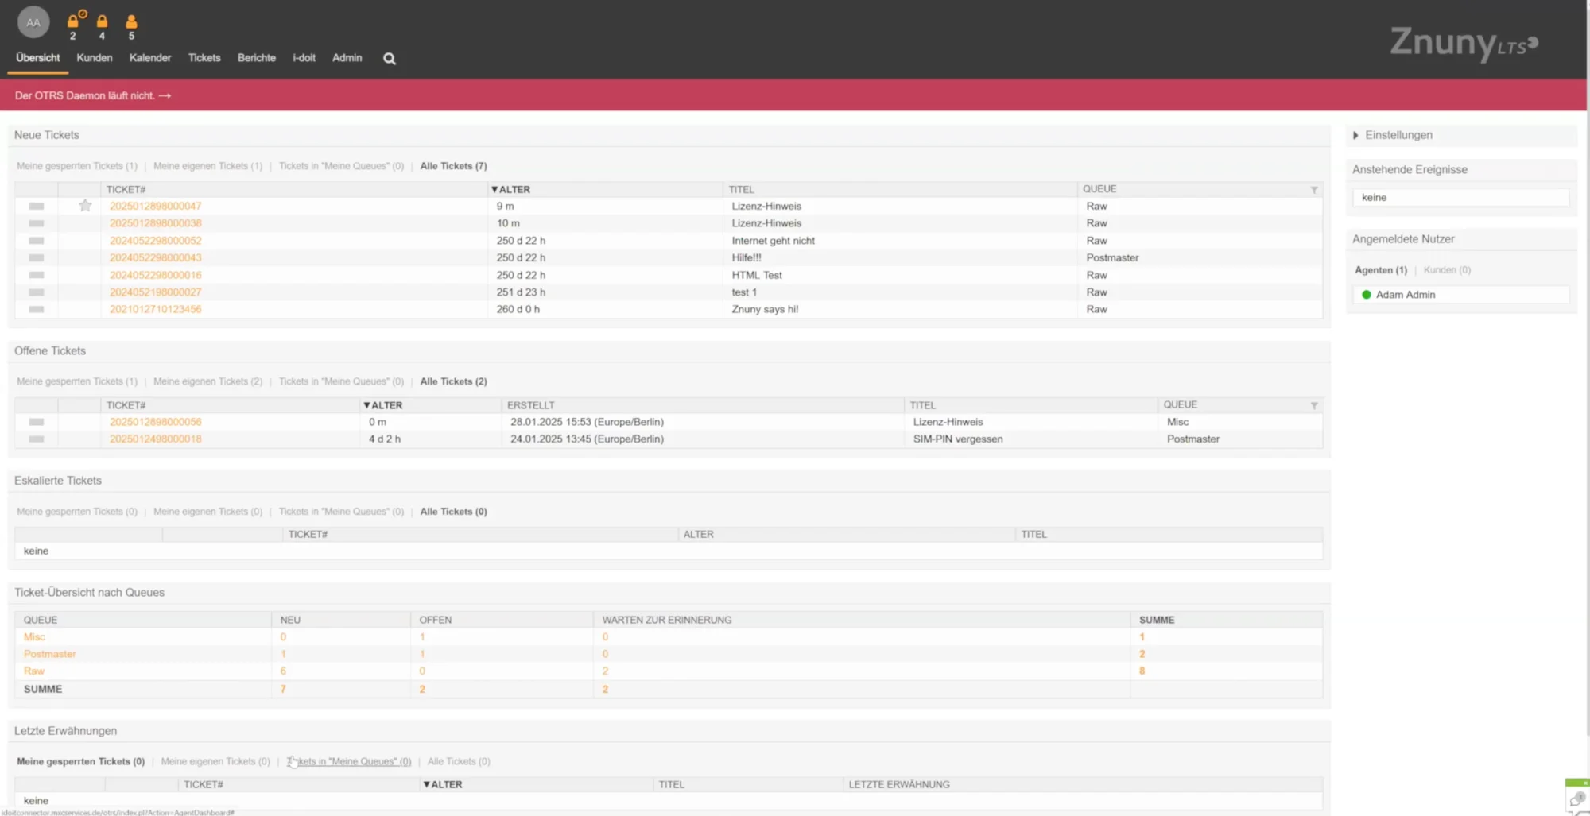Click the Znuny LTS logo
1590x816 pixels.
[1464, 43]
